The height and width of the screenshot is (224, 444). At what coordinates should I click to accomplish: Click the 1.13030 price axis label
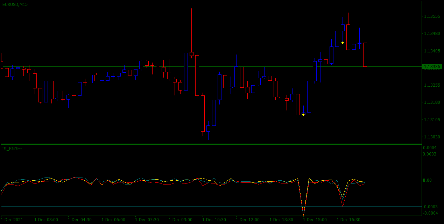(x=432, y=137)
